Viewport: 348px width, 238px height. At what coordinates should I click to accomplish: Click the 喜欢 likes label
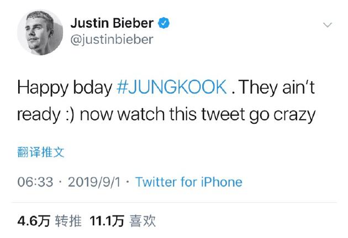(142, 221)
